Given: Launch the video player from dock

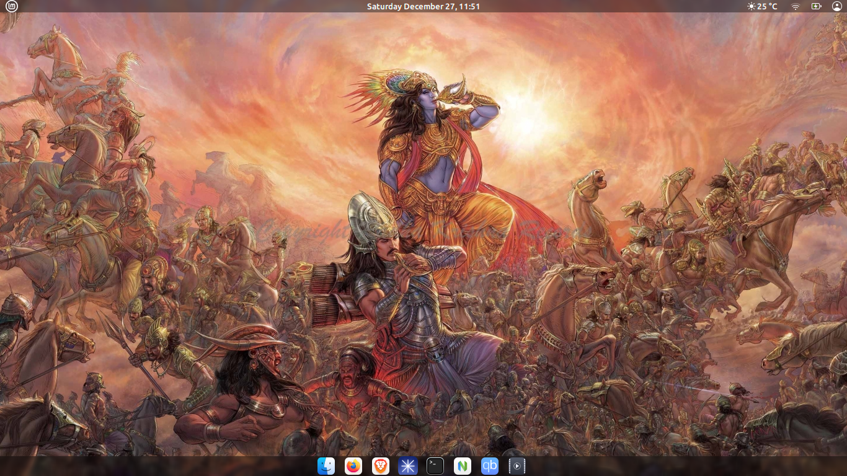Looking at the screenshot, I should (517, 466).
